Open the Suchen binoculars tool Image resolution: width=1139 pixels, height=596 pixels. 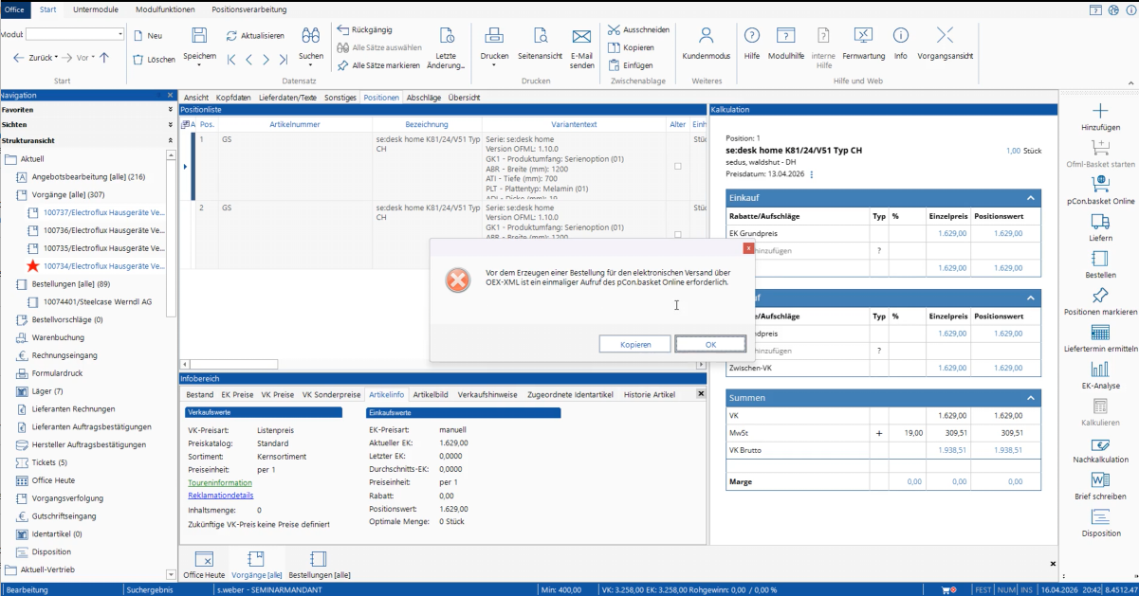(x=311, y=36)
